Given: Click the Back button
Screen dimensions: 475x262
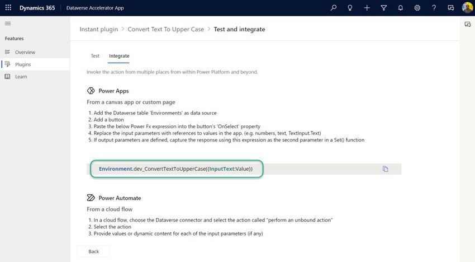Looking at the screenshot, I should tap(93, 251).
